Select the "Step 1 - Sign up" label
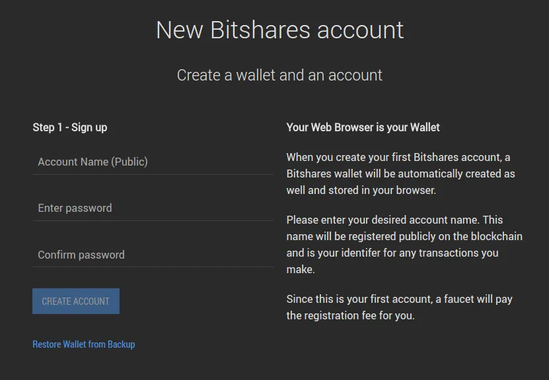This screenshot has width=549, height=380. click(70, 127)
